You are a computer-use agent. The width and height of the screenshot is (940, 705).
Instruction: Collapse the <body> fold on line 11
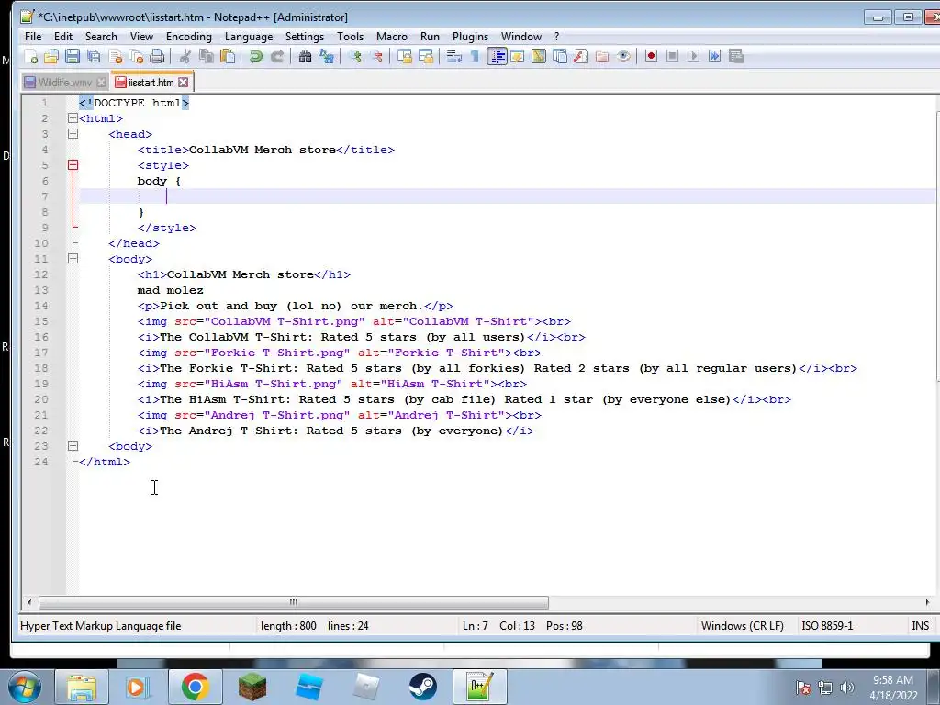coord(73,258)
